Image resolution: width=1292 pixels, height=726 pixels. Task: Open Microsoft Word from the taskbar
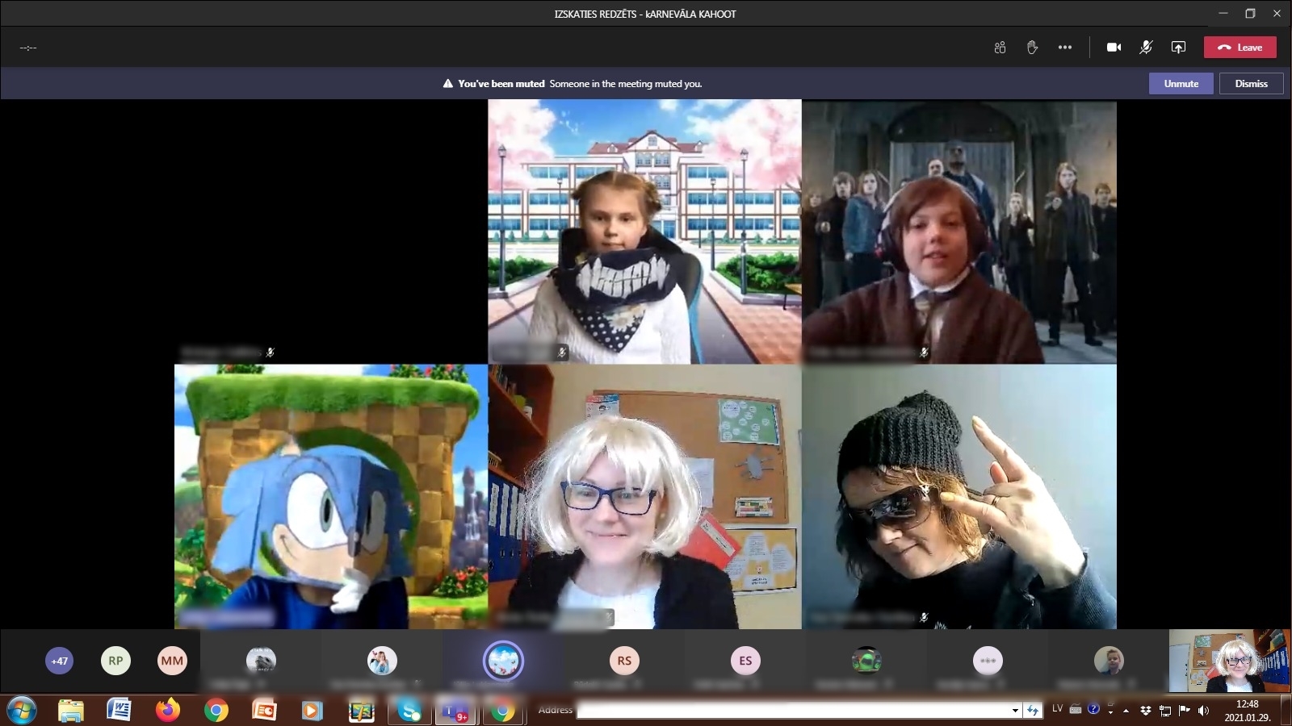(x=119, y=710)
